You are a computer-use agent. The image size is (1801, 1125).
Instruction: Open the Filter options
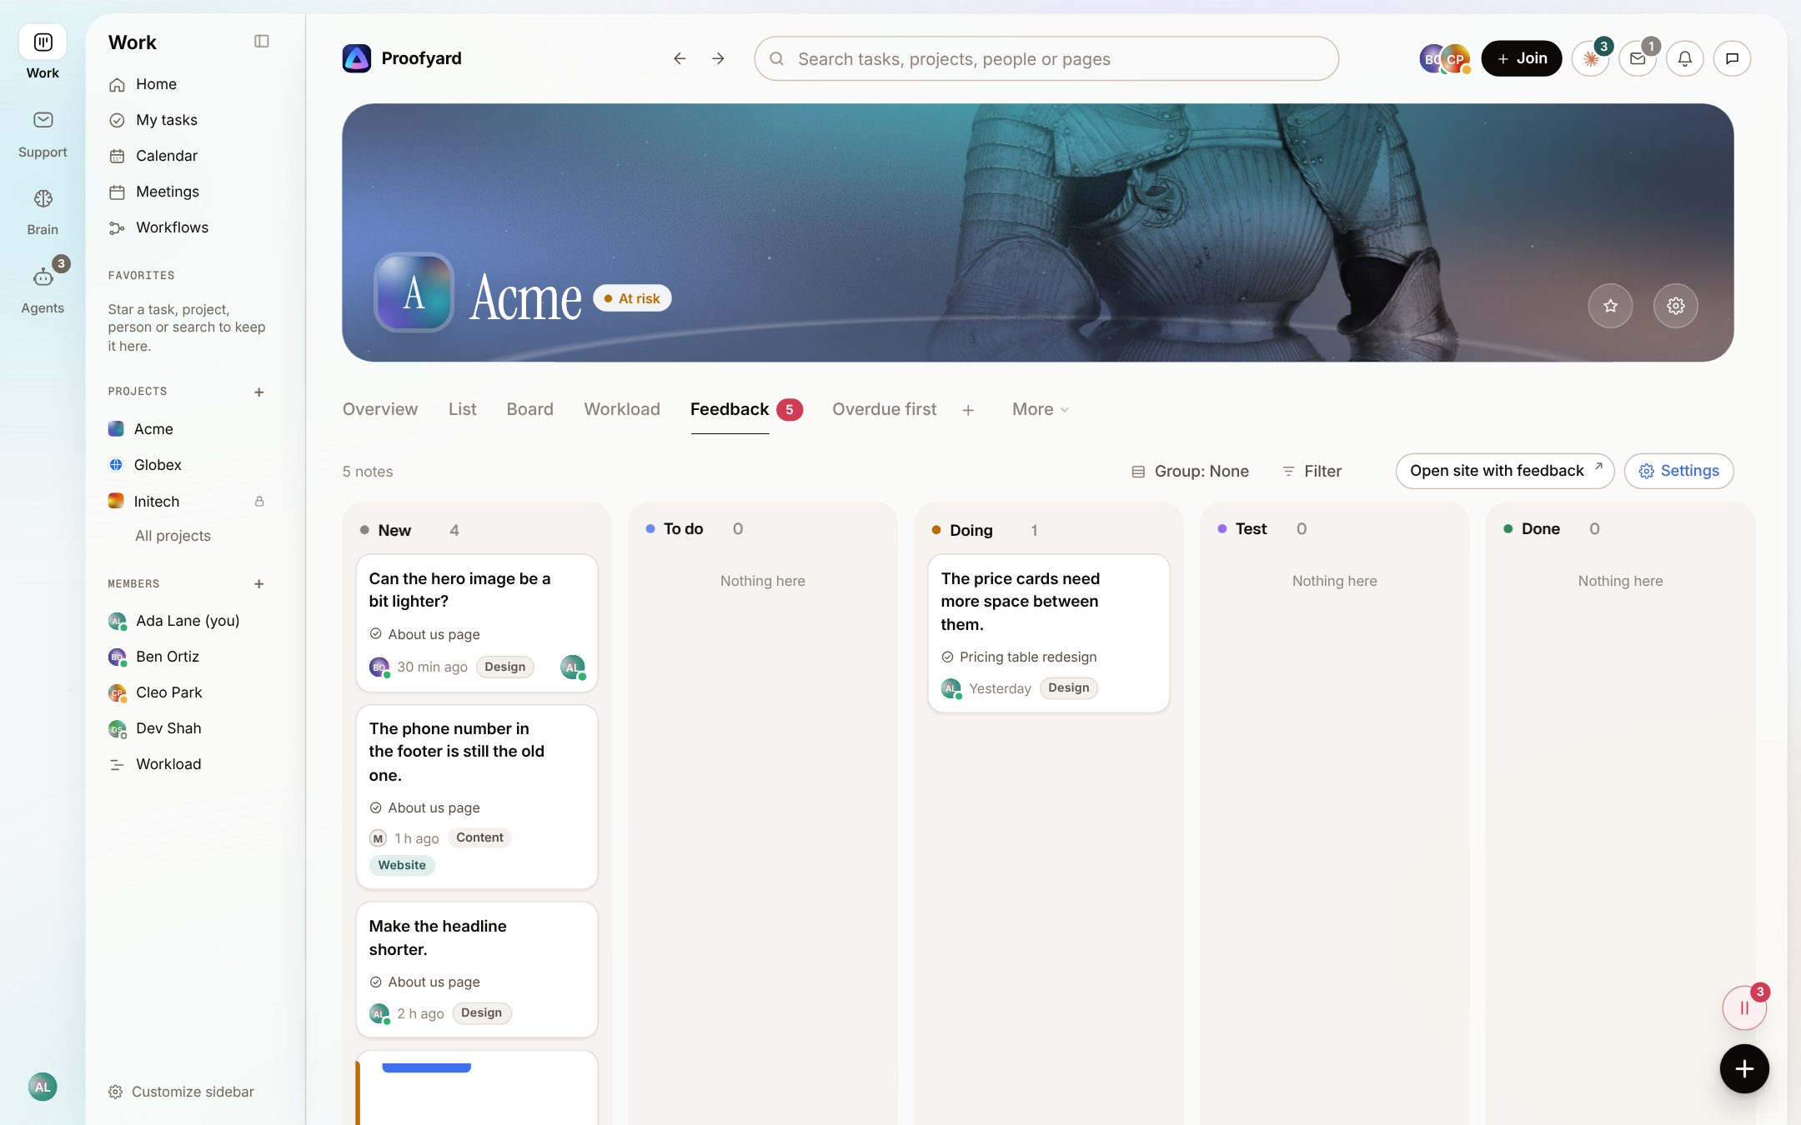pos(1312,471)
